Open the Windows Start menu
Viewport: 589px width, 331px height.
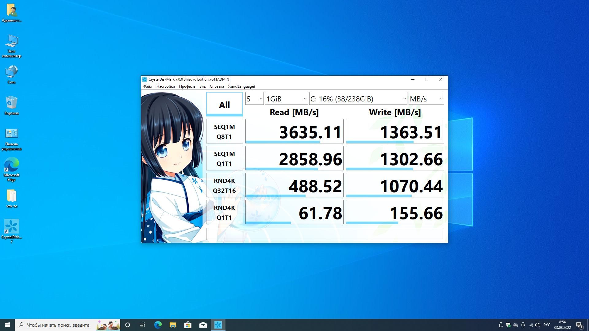click(x=7, y=325)
